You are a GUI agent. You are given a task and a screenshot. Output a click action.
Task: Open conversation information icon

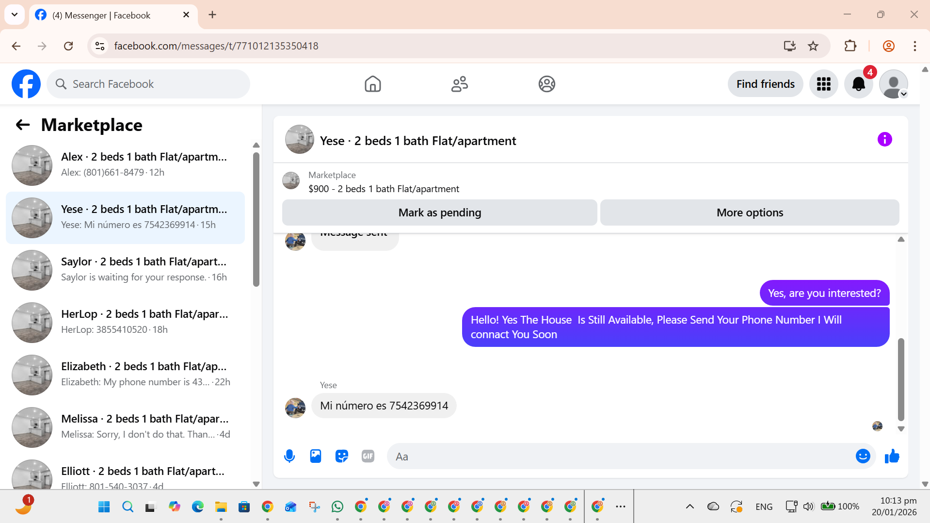click(885, 139)
